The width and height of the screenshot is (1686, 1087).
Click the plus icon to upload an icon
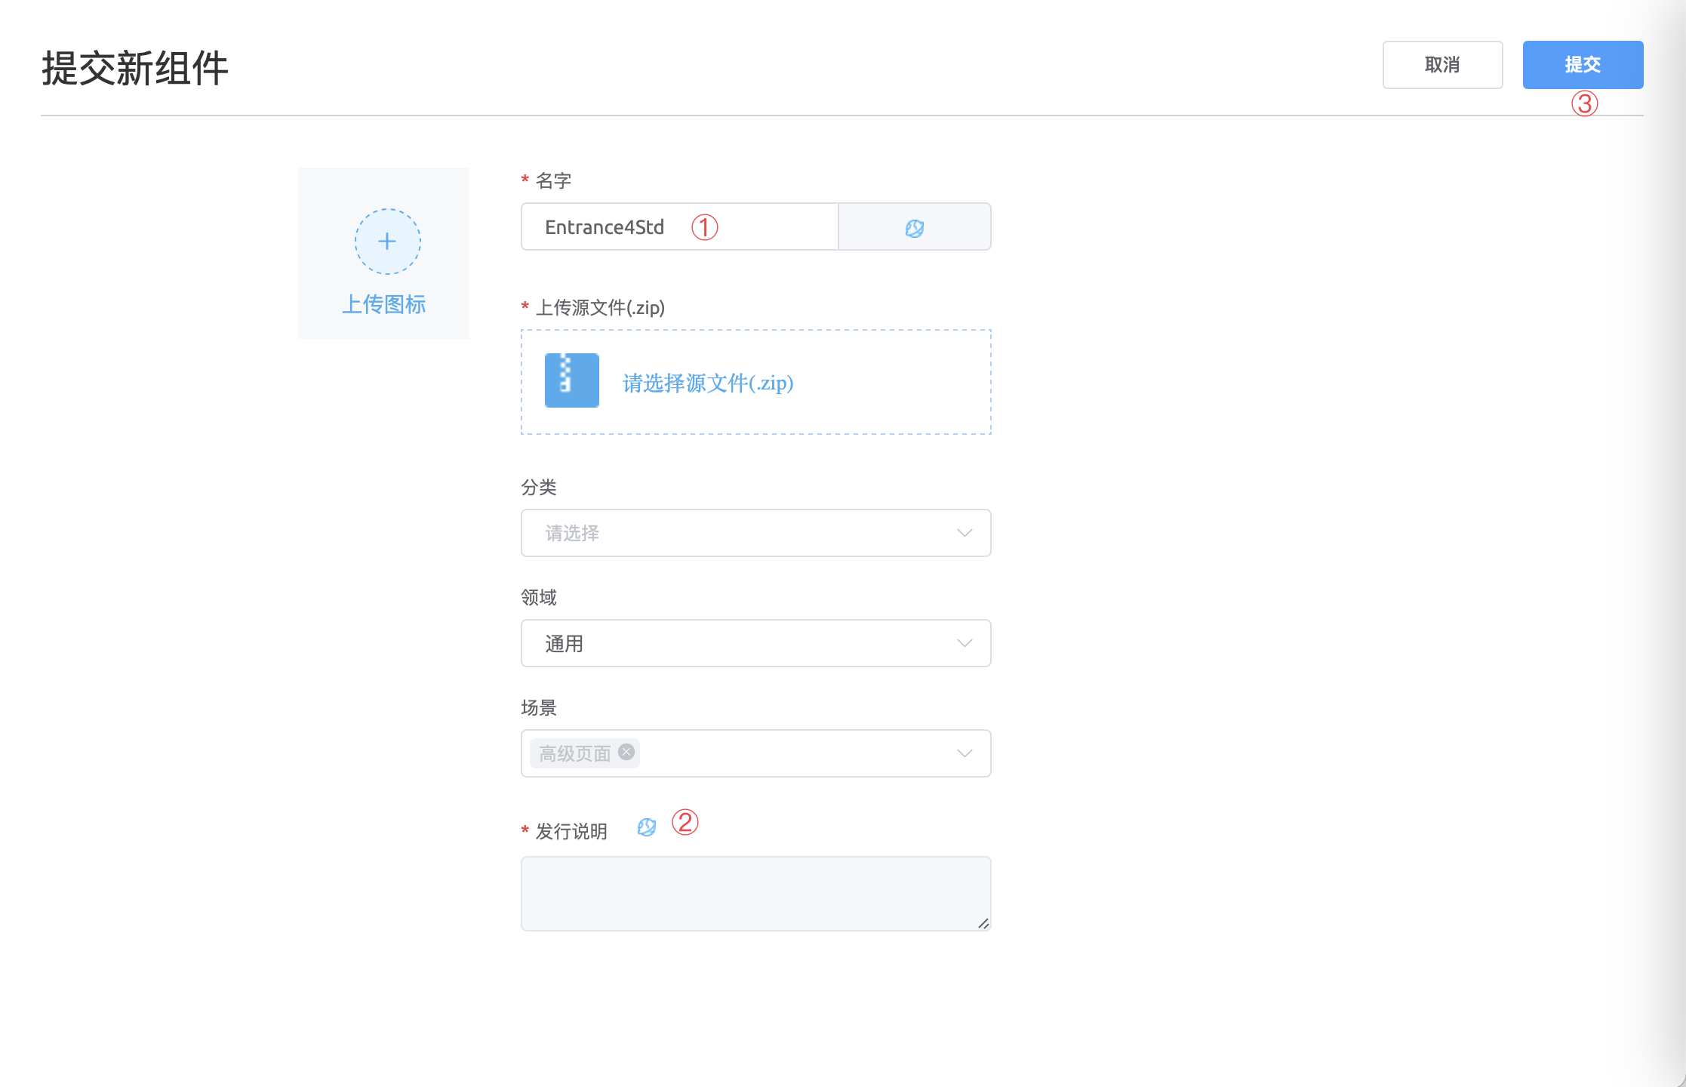(x=387, y=242)
